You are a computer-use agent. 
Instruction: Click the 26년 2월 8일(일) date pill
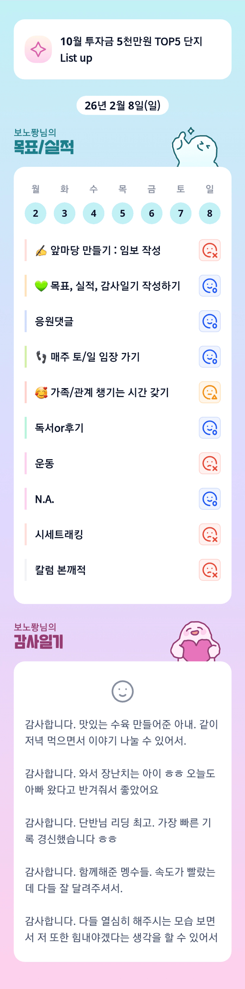pyautogui.click(x=122, y=106)
